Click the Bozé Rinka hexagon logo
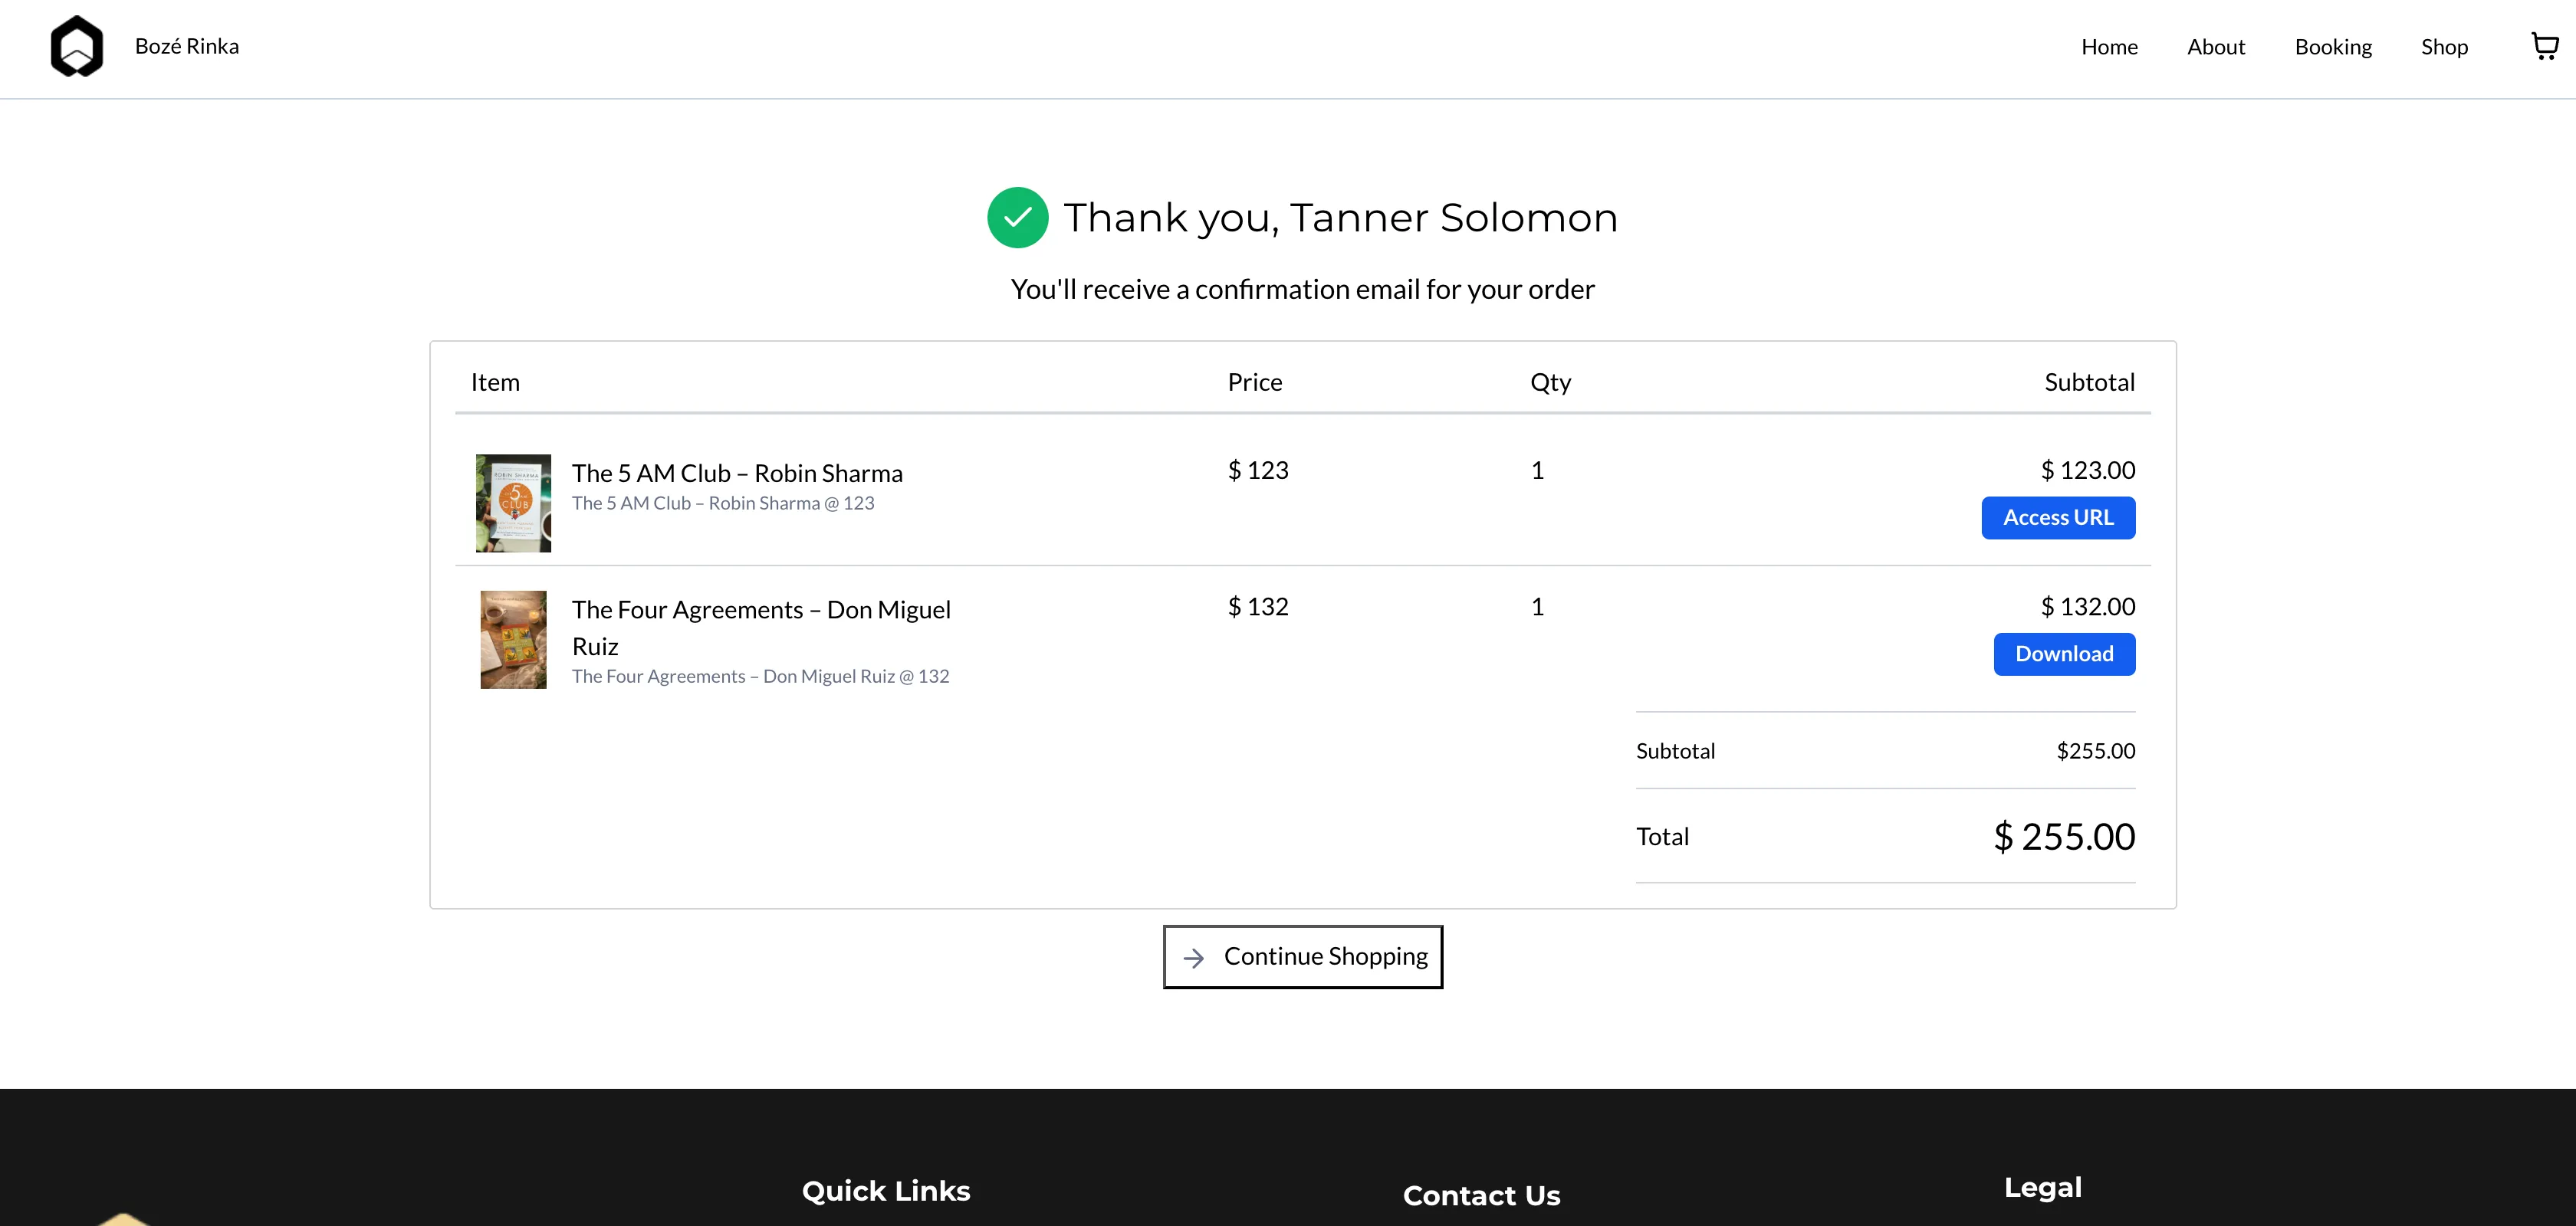 77,46
